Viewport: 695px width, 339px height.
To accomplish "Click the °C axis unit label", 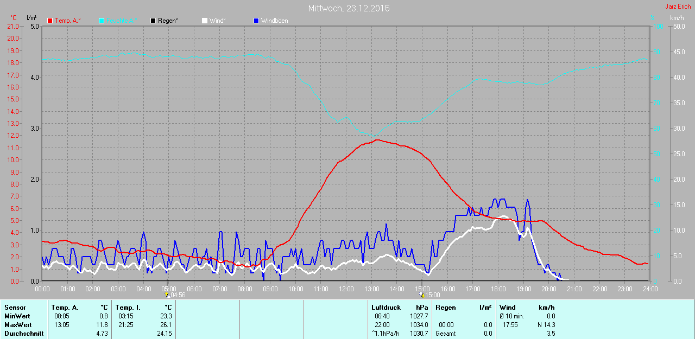I will coord(13,18).
